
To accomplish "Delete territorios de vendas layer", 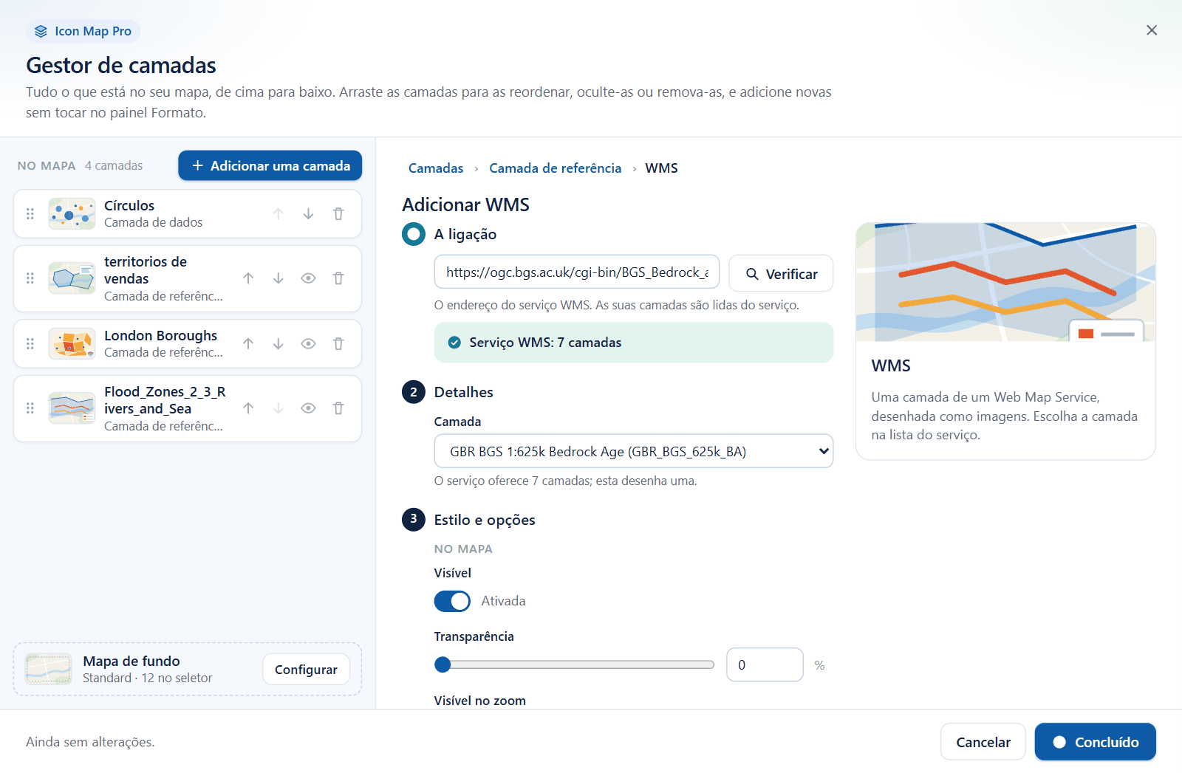I will 338,278.
